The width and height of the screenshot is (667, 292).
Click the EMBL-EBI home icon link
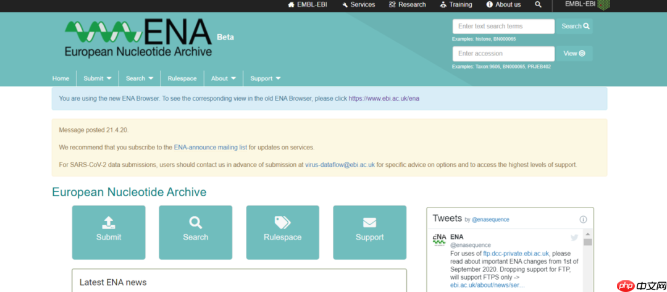coord(308,5)
